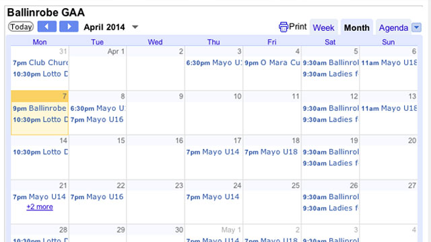Open the April 2014 date picker arrow
Image resolution: width=431 pixels, height=242 pixels.
pyautogui.click(x=135, y=27)
